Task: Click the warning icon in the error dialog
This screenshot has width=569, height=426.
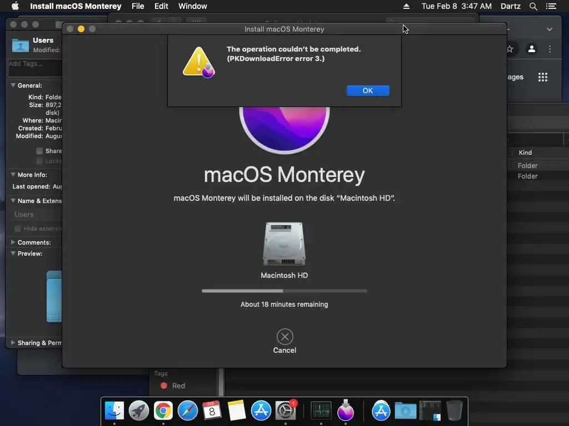Action: (x=198, y=62)
